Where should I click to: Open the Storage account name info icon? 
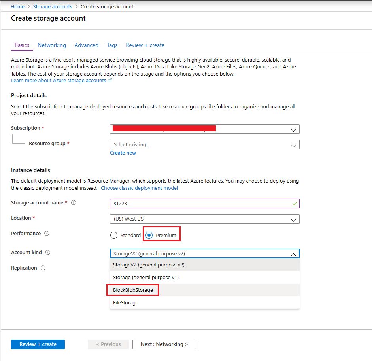click(74, 203)
